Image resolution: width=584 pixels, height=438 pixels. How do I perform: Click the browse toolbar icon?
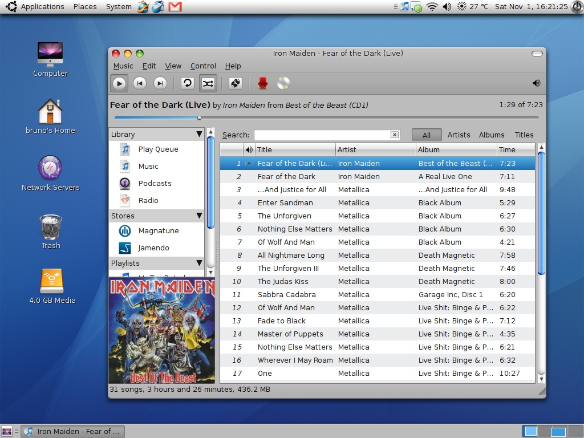(x=236, y=83)
